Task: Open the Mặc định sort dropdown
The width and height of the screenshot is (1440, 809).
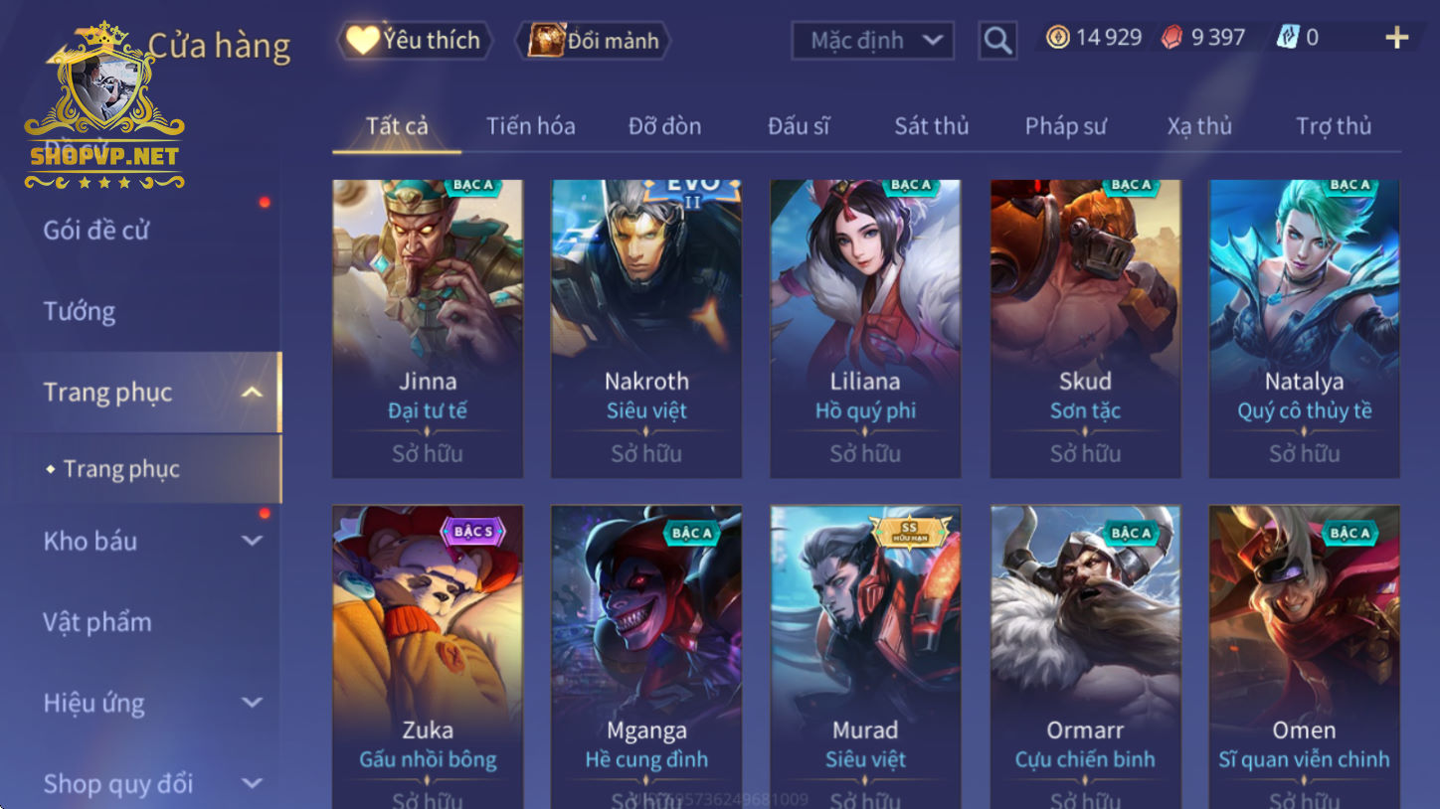Action: 873,41
